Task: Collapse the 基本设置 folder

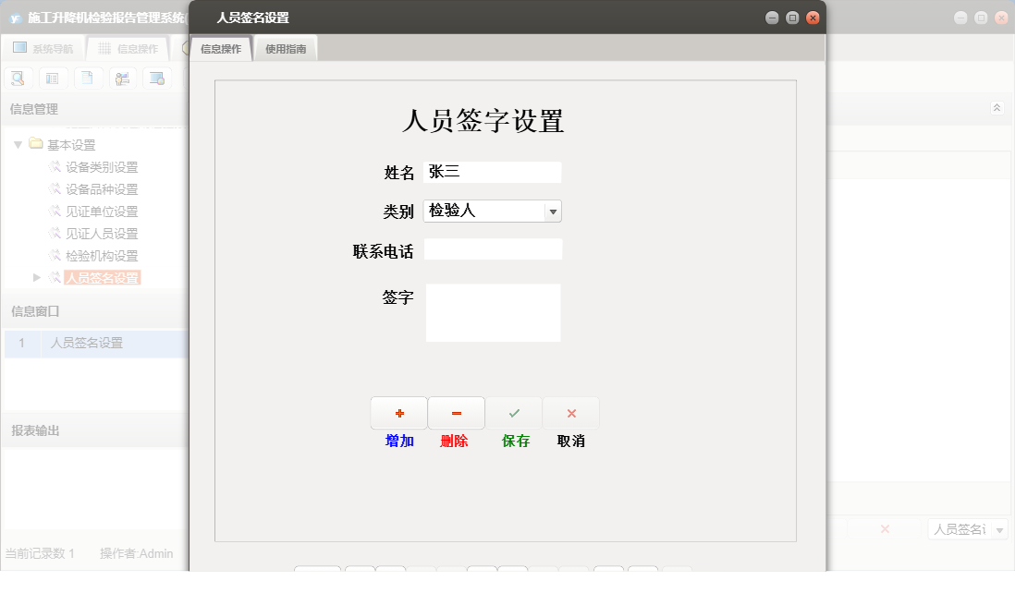Action: (18, 144)
